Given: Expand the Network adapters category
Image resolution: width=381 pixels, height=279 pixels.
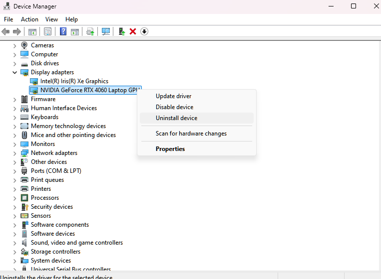Looking at the screenshot, I should tap(14, 153).
